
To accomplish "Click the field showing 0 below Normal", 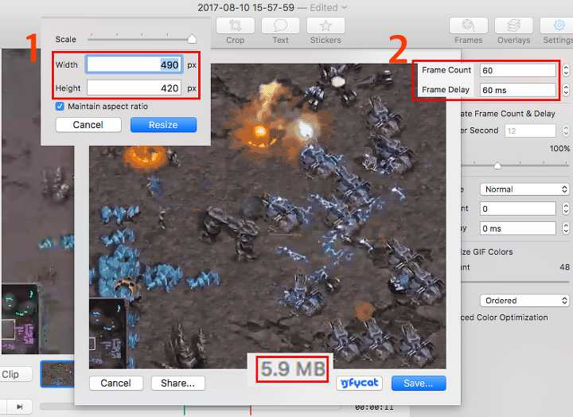I will click(518, 208).
